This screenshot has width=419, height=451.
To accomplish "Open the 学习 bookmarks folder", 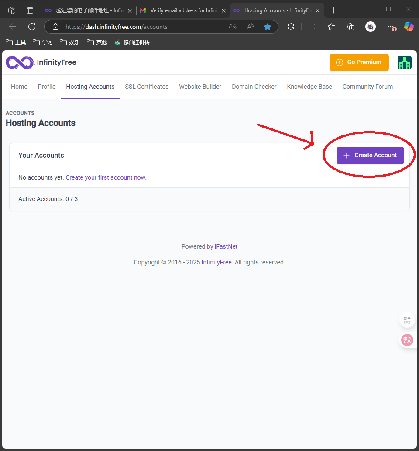I will point(42,42).
